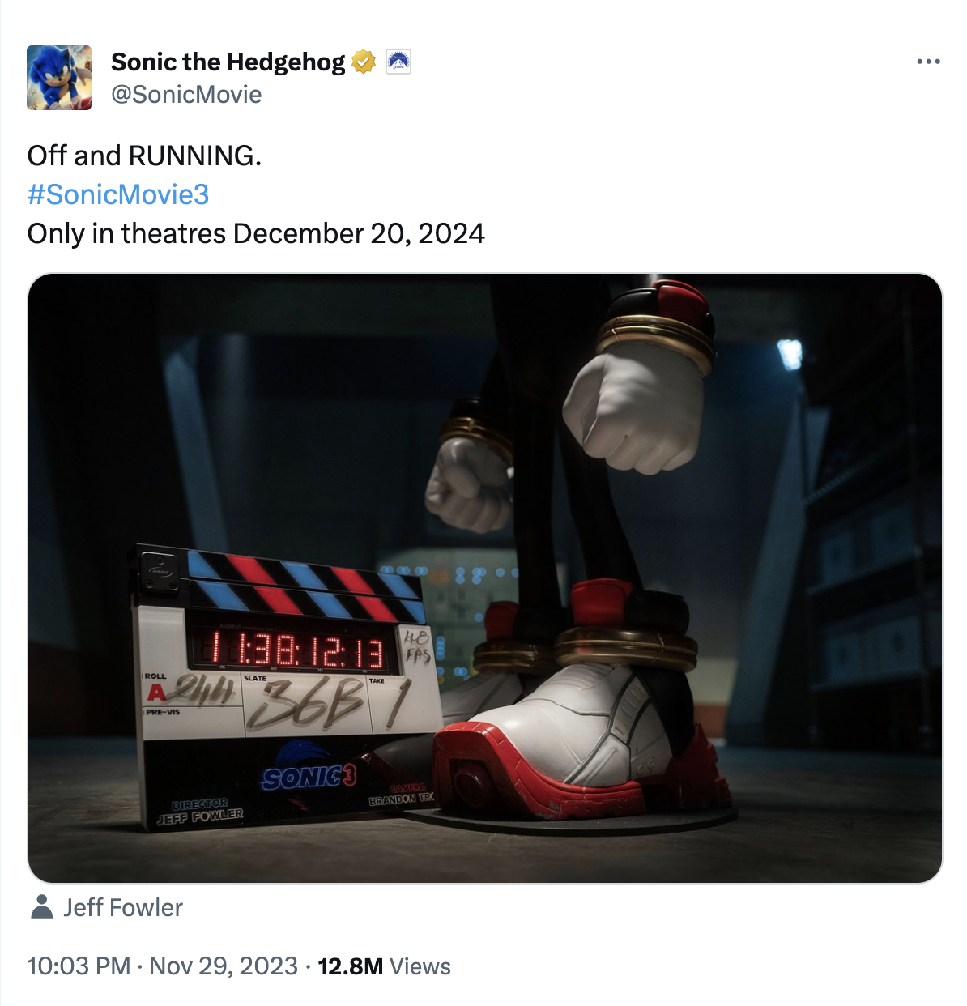This screenshot has width=967, height=1006.
Task: Open the Sonic the Hedgehog profile avatar
Action: coord(59,78)
